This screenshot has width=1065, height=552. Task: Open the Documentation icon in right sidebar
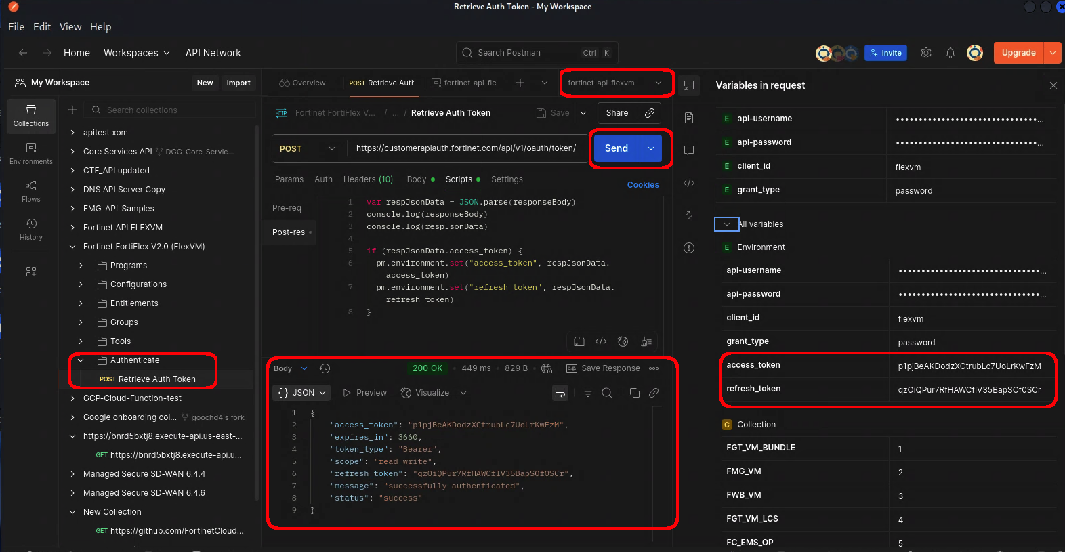pyautogui.click(x=689, y=118)
